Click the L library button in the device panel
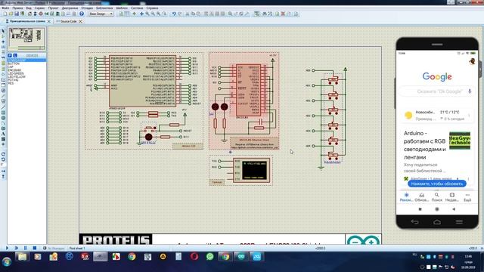Viewport: 484px width, 272px height. [x=15, y=55]
